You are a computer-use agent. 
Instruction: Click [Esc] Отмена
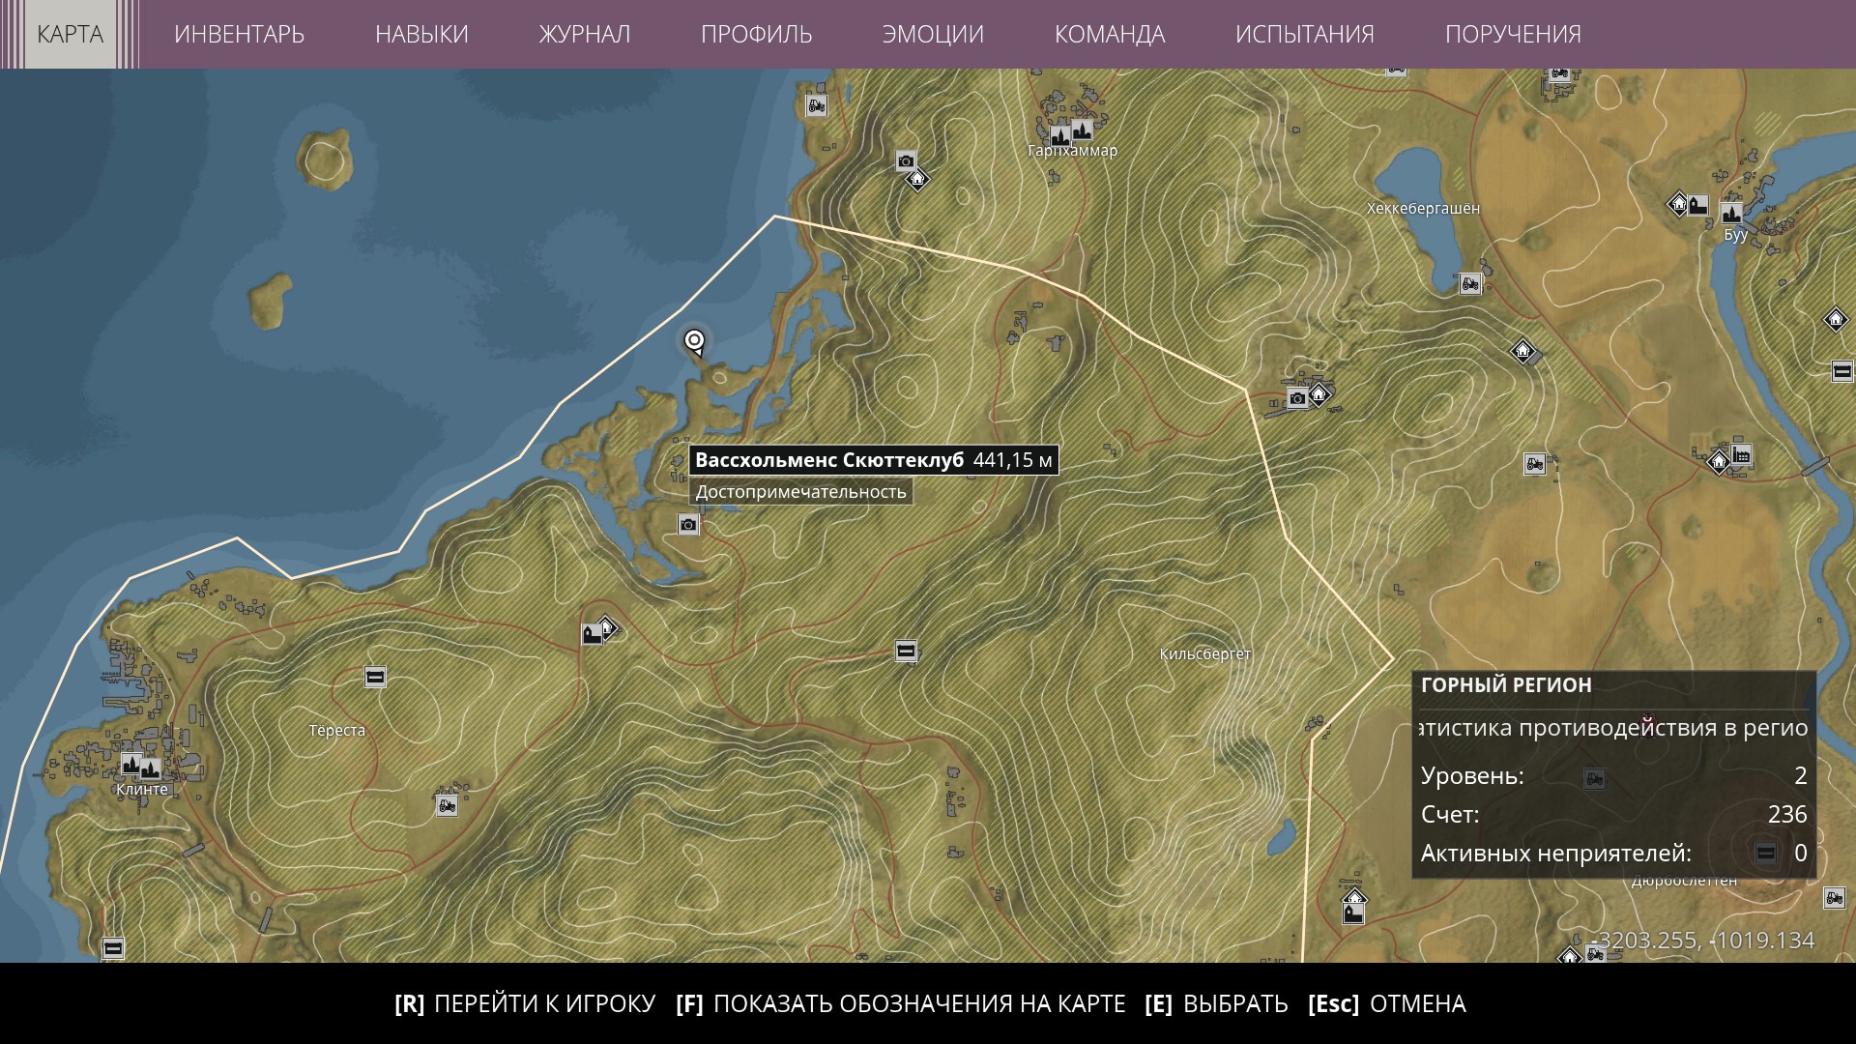(1387, 1003)
